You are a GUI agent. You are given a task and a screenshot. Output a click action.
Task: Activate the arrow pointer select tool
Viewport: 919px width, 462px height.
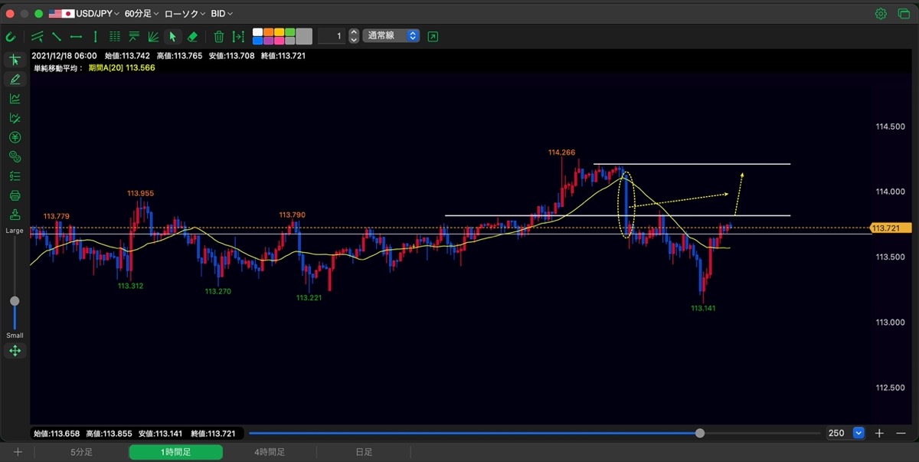(x=173, y=36)
